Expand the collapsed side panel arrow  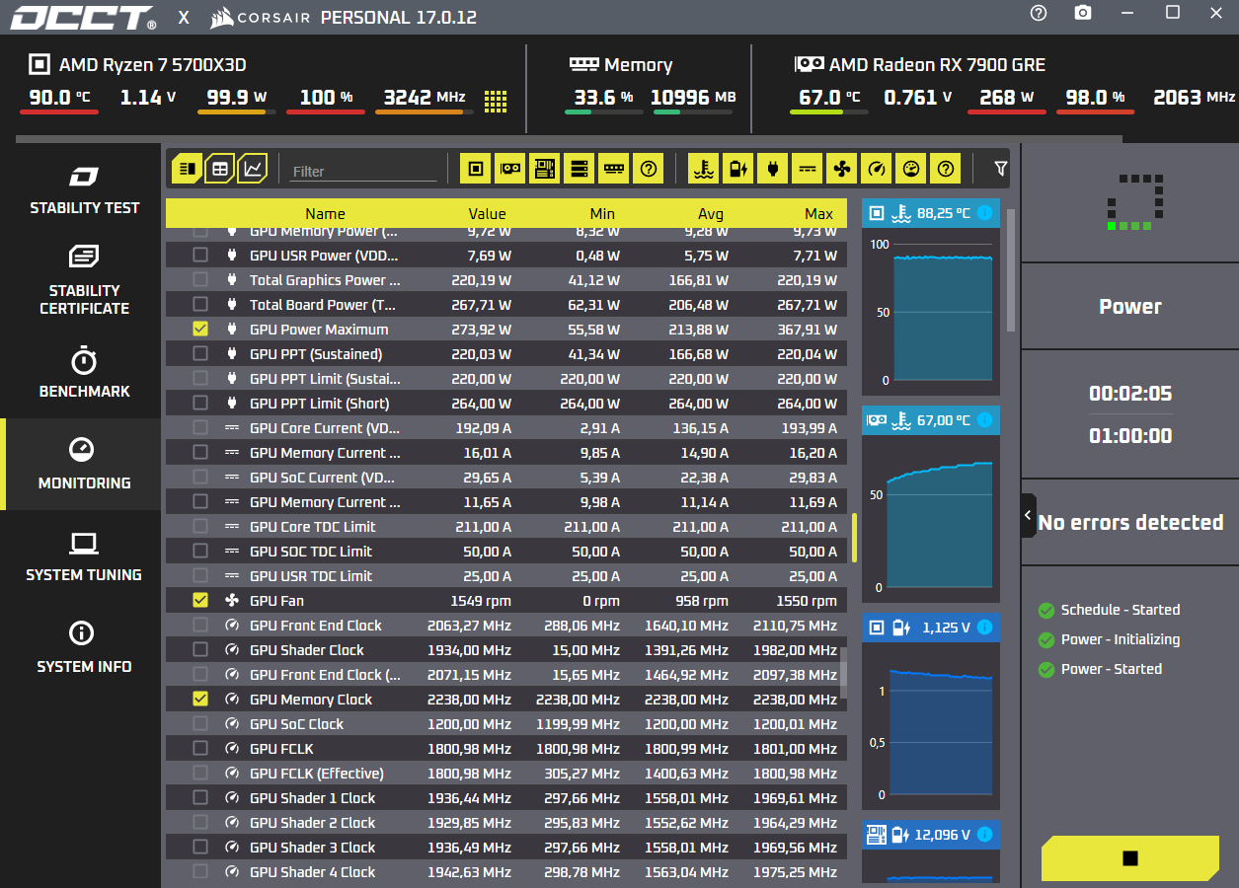pos(1028,515)
